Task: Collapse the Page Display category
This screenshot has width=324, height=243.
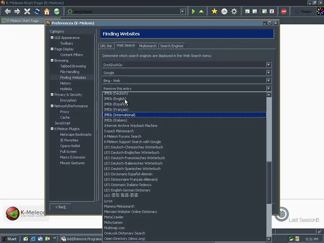Action: coord(52,49)
